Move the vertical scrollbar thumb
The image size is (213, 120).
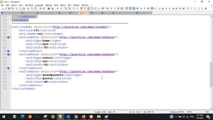coord(211,74)
